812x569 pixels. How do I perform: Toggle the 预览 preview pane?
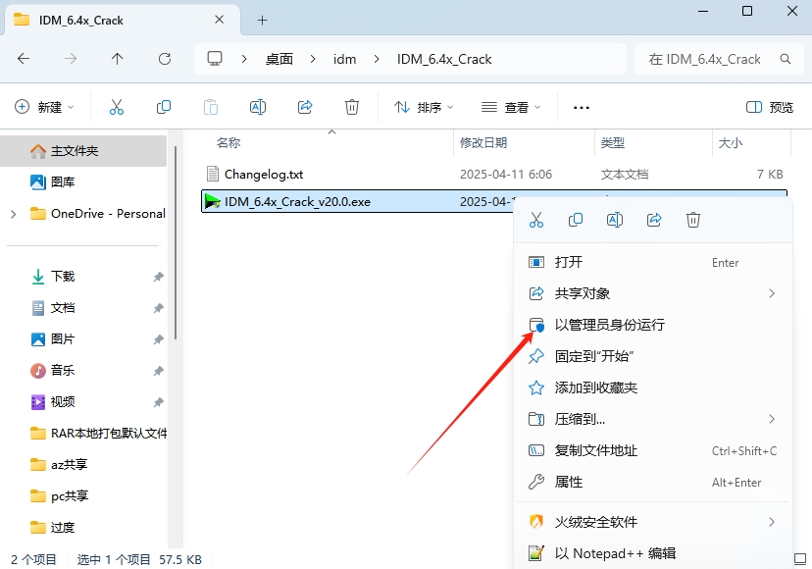click(769, 107)
